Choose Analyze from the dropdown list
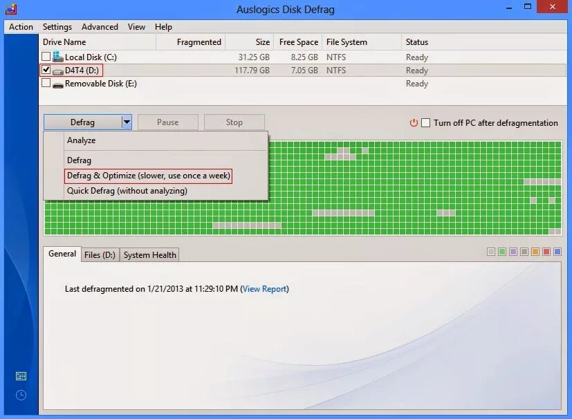572x419 pixels. (81, 140)
